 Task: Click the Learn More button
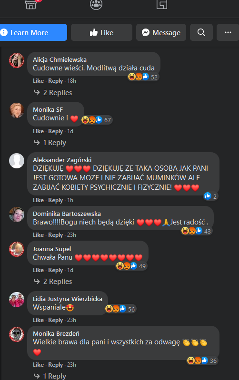[x=33, y=32]
